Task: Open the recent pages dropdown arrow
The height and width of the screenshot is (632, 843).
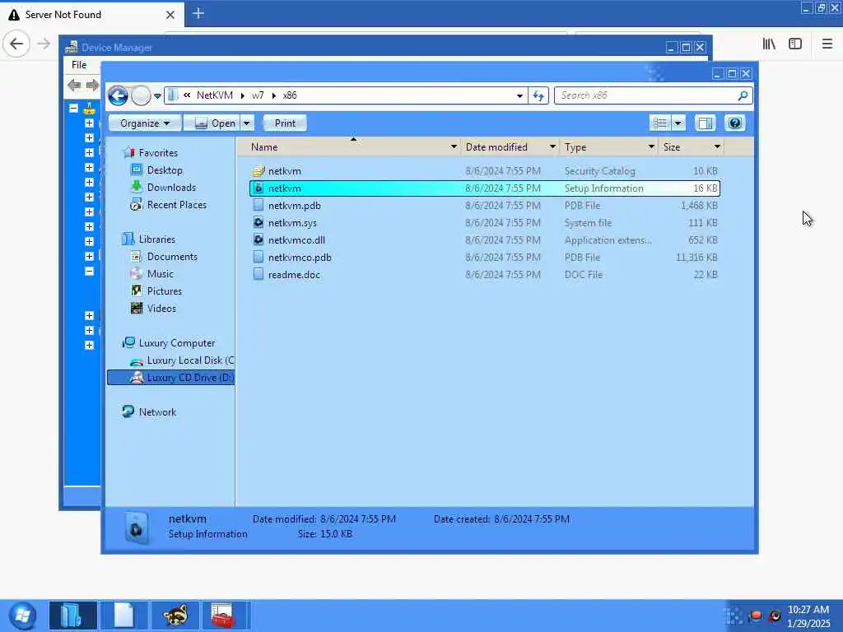Action: pyautogui.click(x=157, y=96)
